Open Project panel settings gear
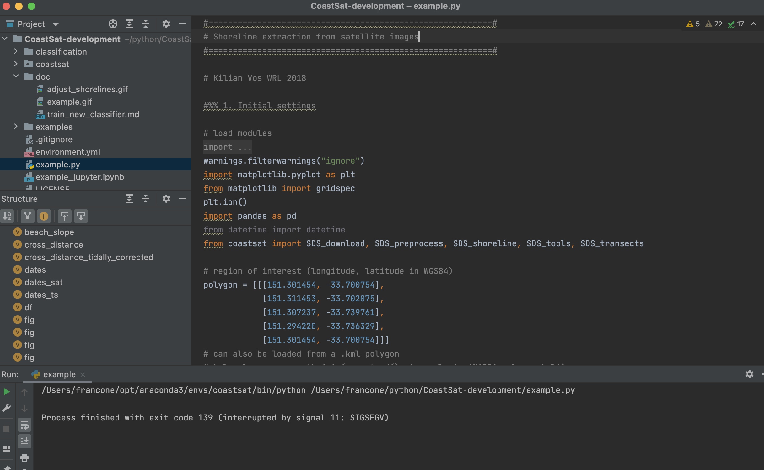 click(166, 24)
